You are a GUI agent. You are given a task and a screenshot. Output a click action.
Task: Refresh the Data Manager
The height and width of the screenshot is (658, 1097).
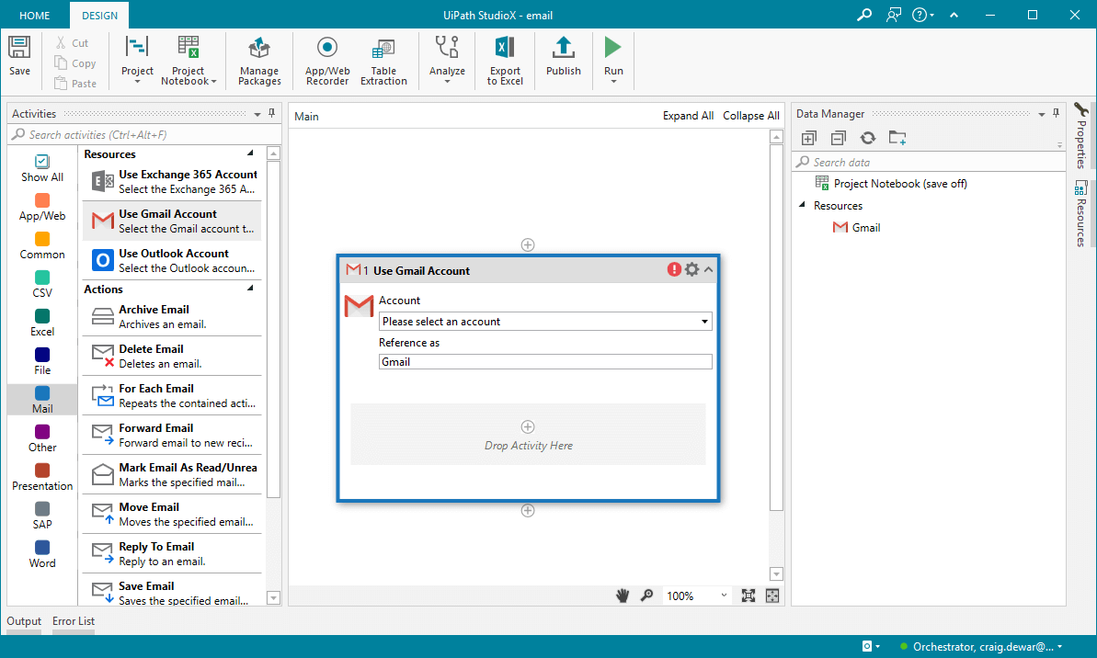coord(867,138)
